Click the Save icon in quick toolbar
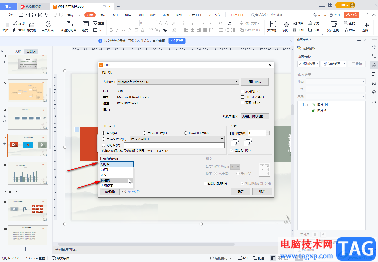Viewport: 378px width, 262px height. pos(21,15)
